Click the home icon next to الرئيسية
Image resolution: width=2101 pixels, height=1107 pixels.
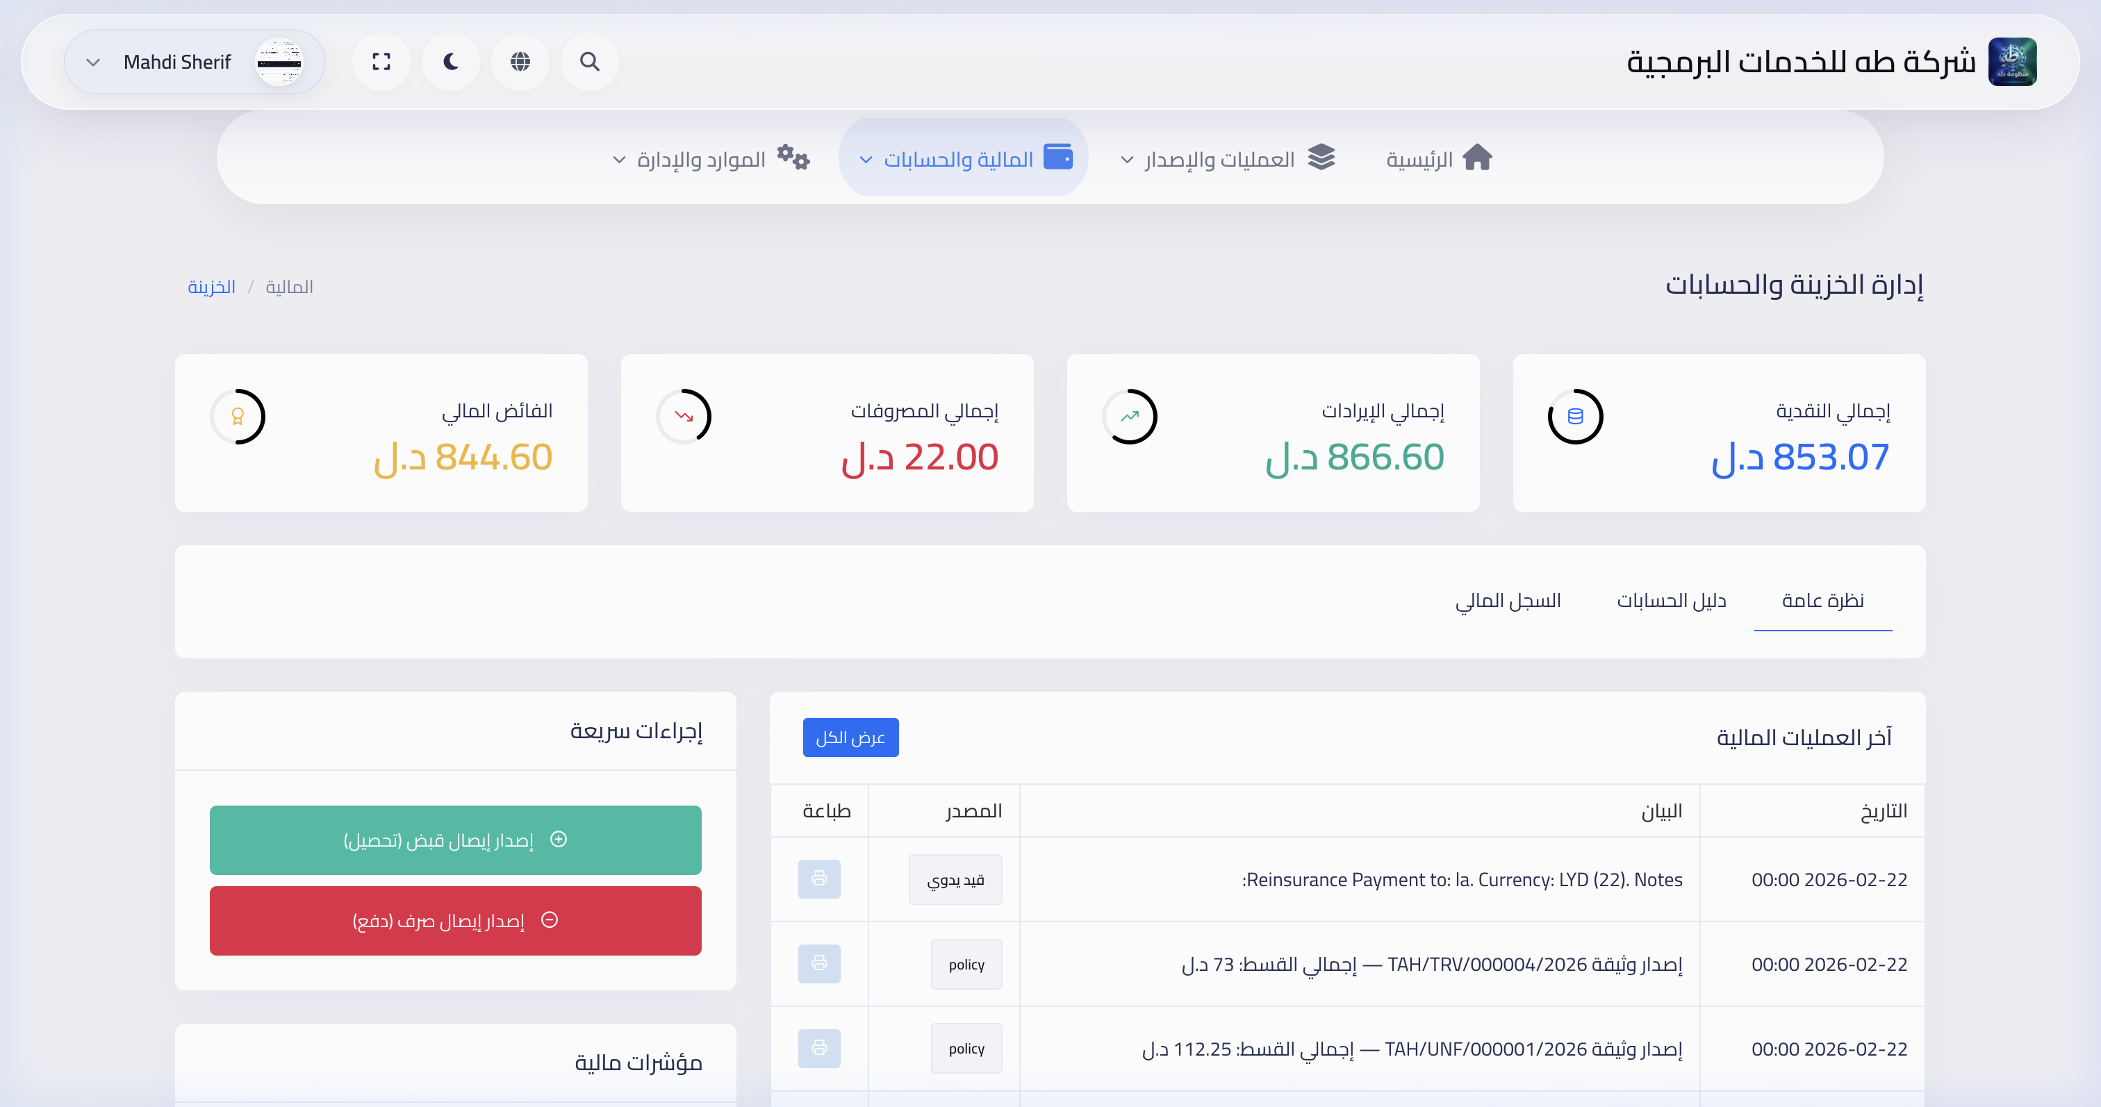coord(1478,158)
